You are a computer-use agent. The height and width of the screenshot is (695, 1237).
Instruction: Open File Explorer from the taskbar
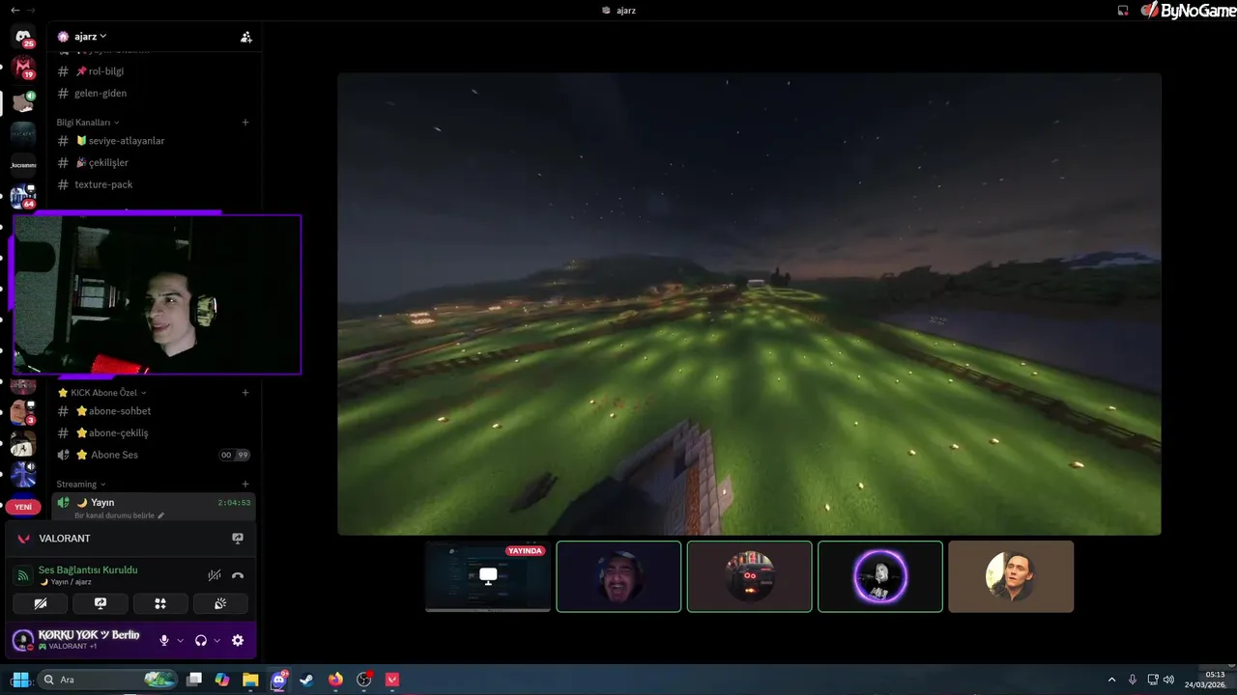tap(250, 680)
